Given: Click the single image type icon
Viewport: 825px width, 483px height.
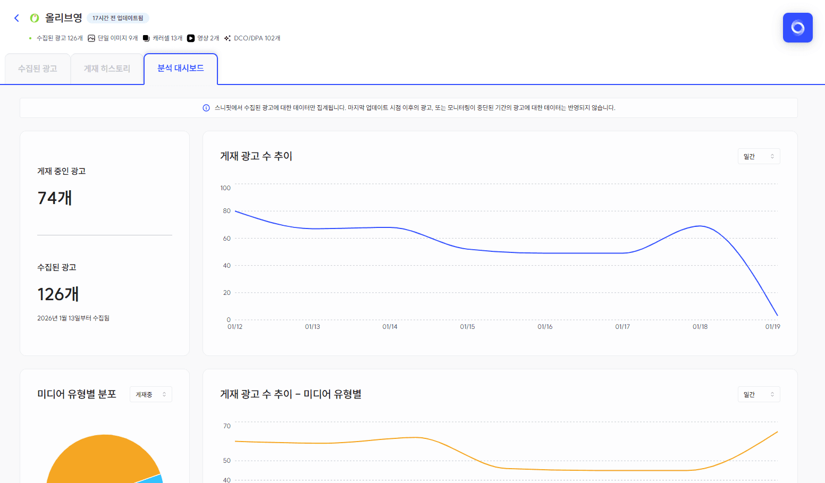Looking at the screenshot, I should 91,38.
